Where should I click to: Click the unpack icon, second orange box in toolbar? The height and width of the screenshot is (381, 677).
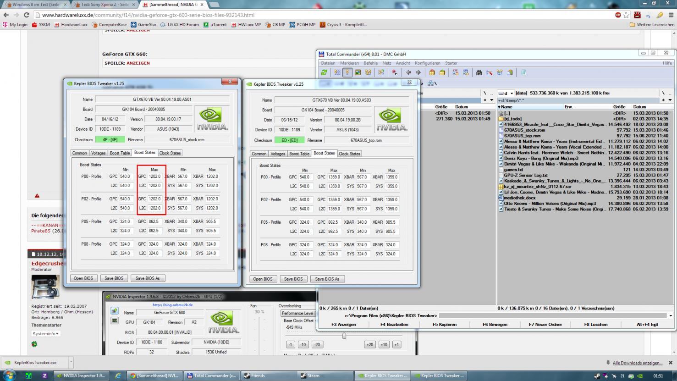click(x=442, y=72)
